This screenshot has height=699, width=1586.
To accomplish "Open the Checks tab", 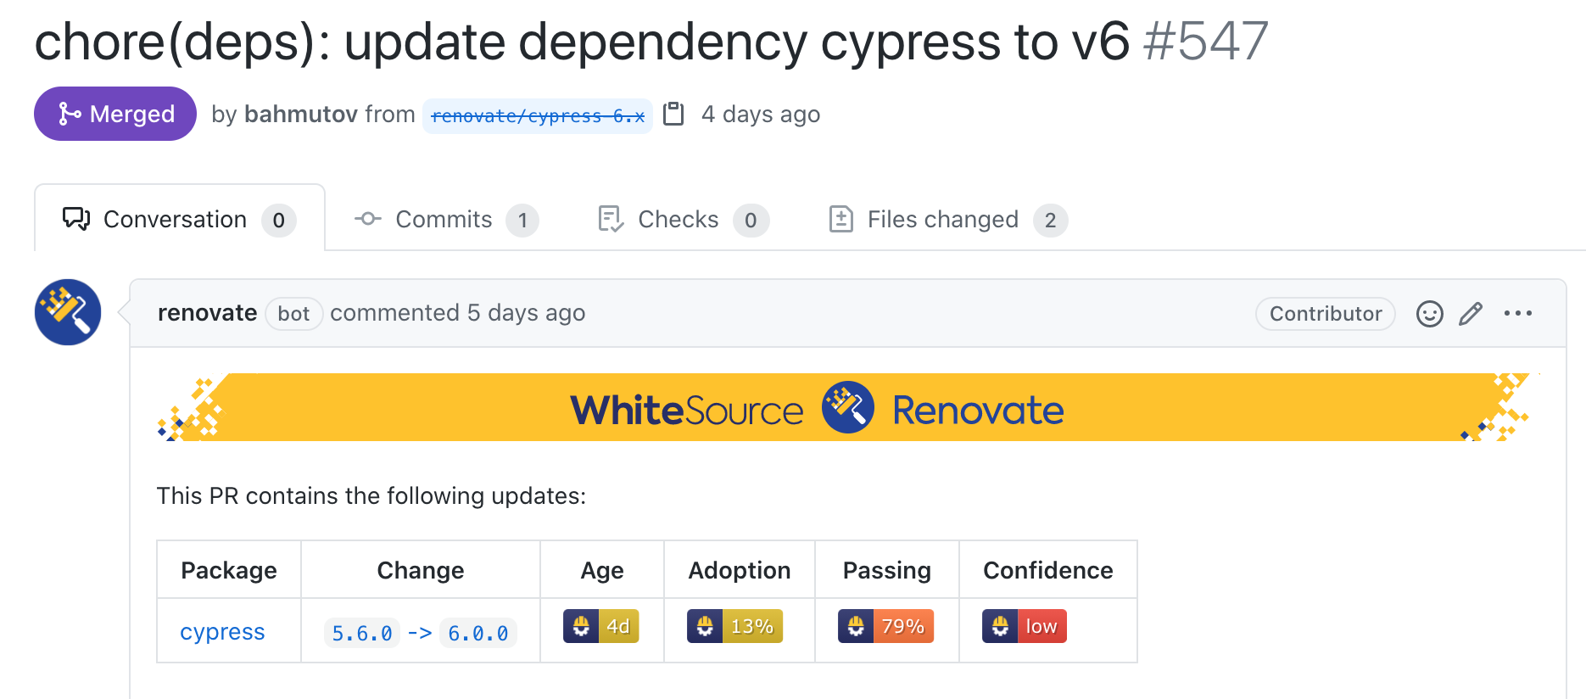I will pos(683,220).
